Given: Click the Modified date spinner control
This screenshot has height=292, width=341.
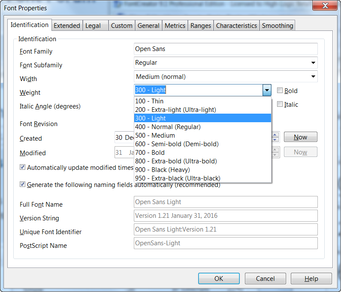Looking at the screenshot, I should pyautogui.click(x=275, y=152).
